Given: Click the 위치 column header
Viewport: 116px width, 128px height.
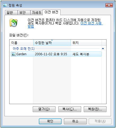Looking at the screenshot, I should [x=86, y=43].
